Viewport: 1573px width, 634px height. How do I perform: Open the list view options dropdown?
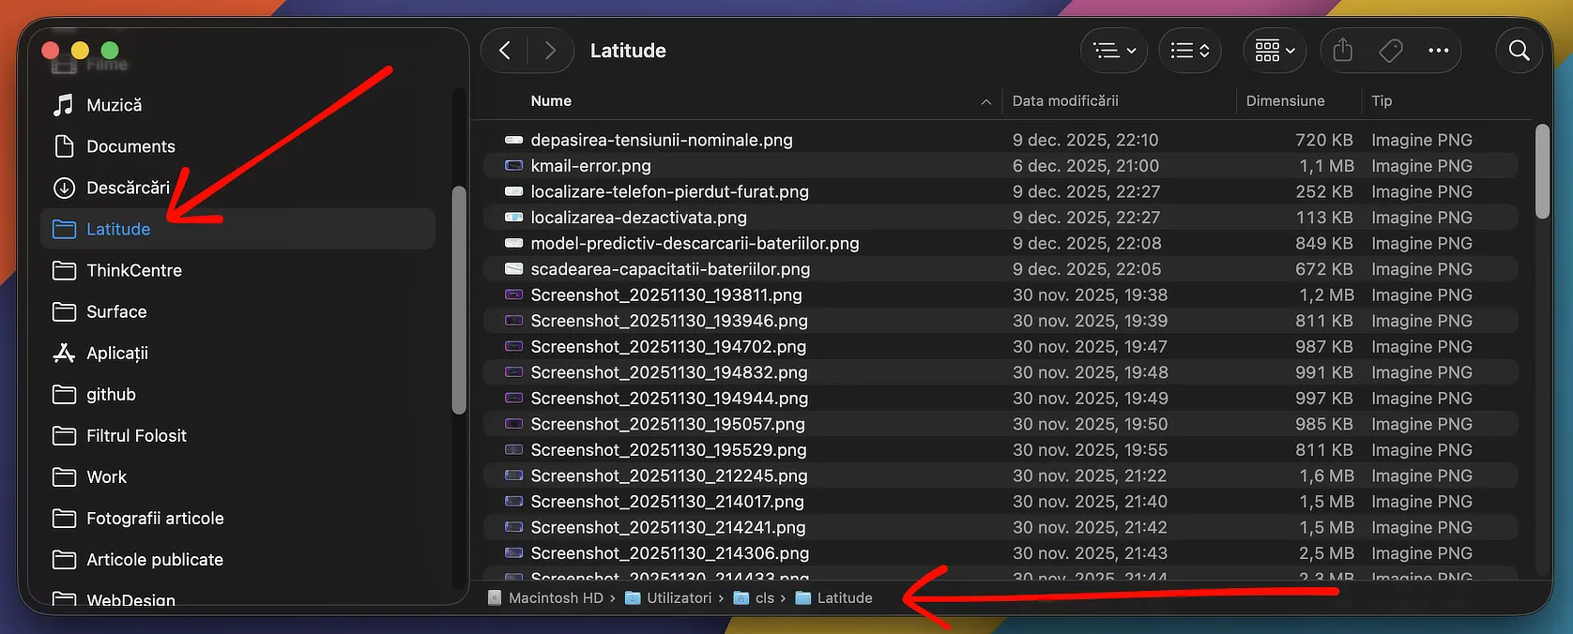tap(1114, 51)
